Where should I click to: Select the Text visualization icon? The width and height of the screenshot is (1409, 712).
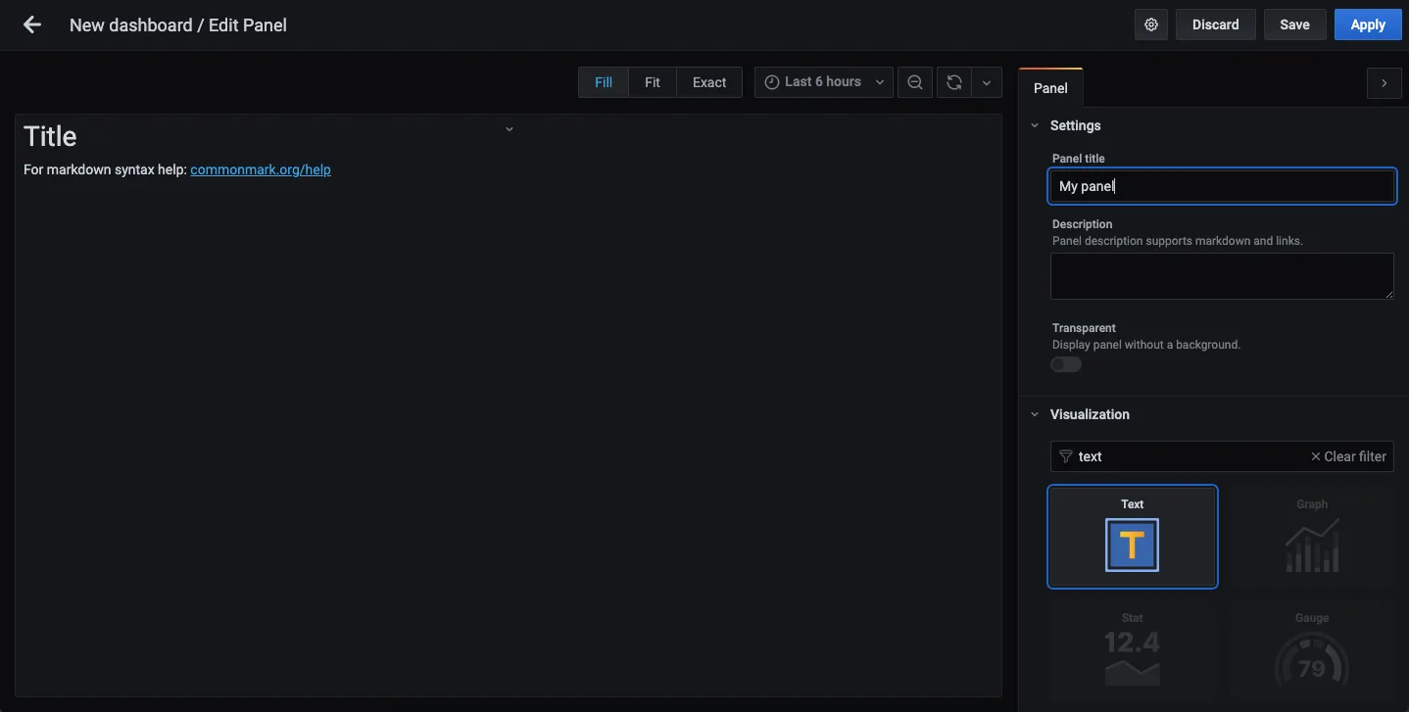(x=1132, y=544)
